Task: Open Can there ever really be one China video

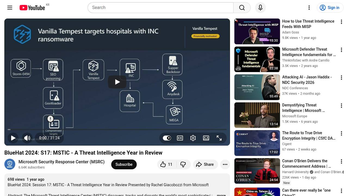Action: click(306, 192)
